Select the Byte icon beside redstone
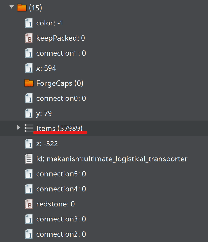 pos(29,204)
